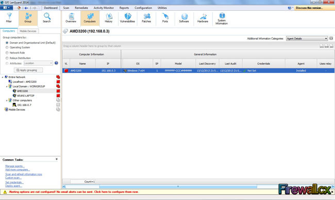The image size is (335, 200).
Task: Open the System Information view
Action: click(x=222, y=19)
